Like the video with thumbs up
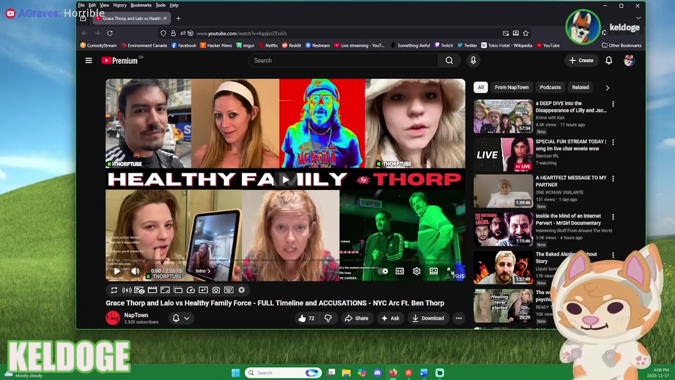 pos(306,318)
